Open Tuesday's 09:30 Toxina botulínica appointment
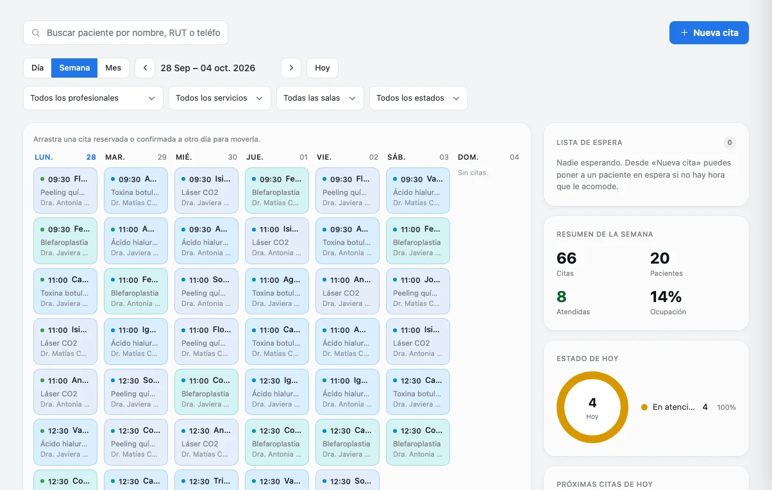The width and height of the screenshot is (772, 490). [136, 190]
